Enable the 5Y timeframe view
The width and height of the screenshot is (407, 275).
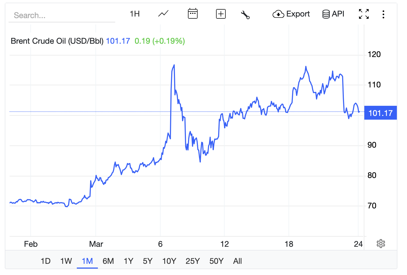(147, 261)
